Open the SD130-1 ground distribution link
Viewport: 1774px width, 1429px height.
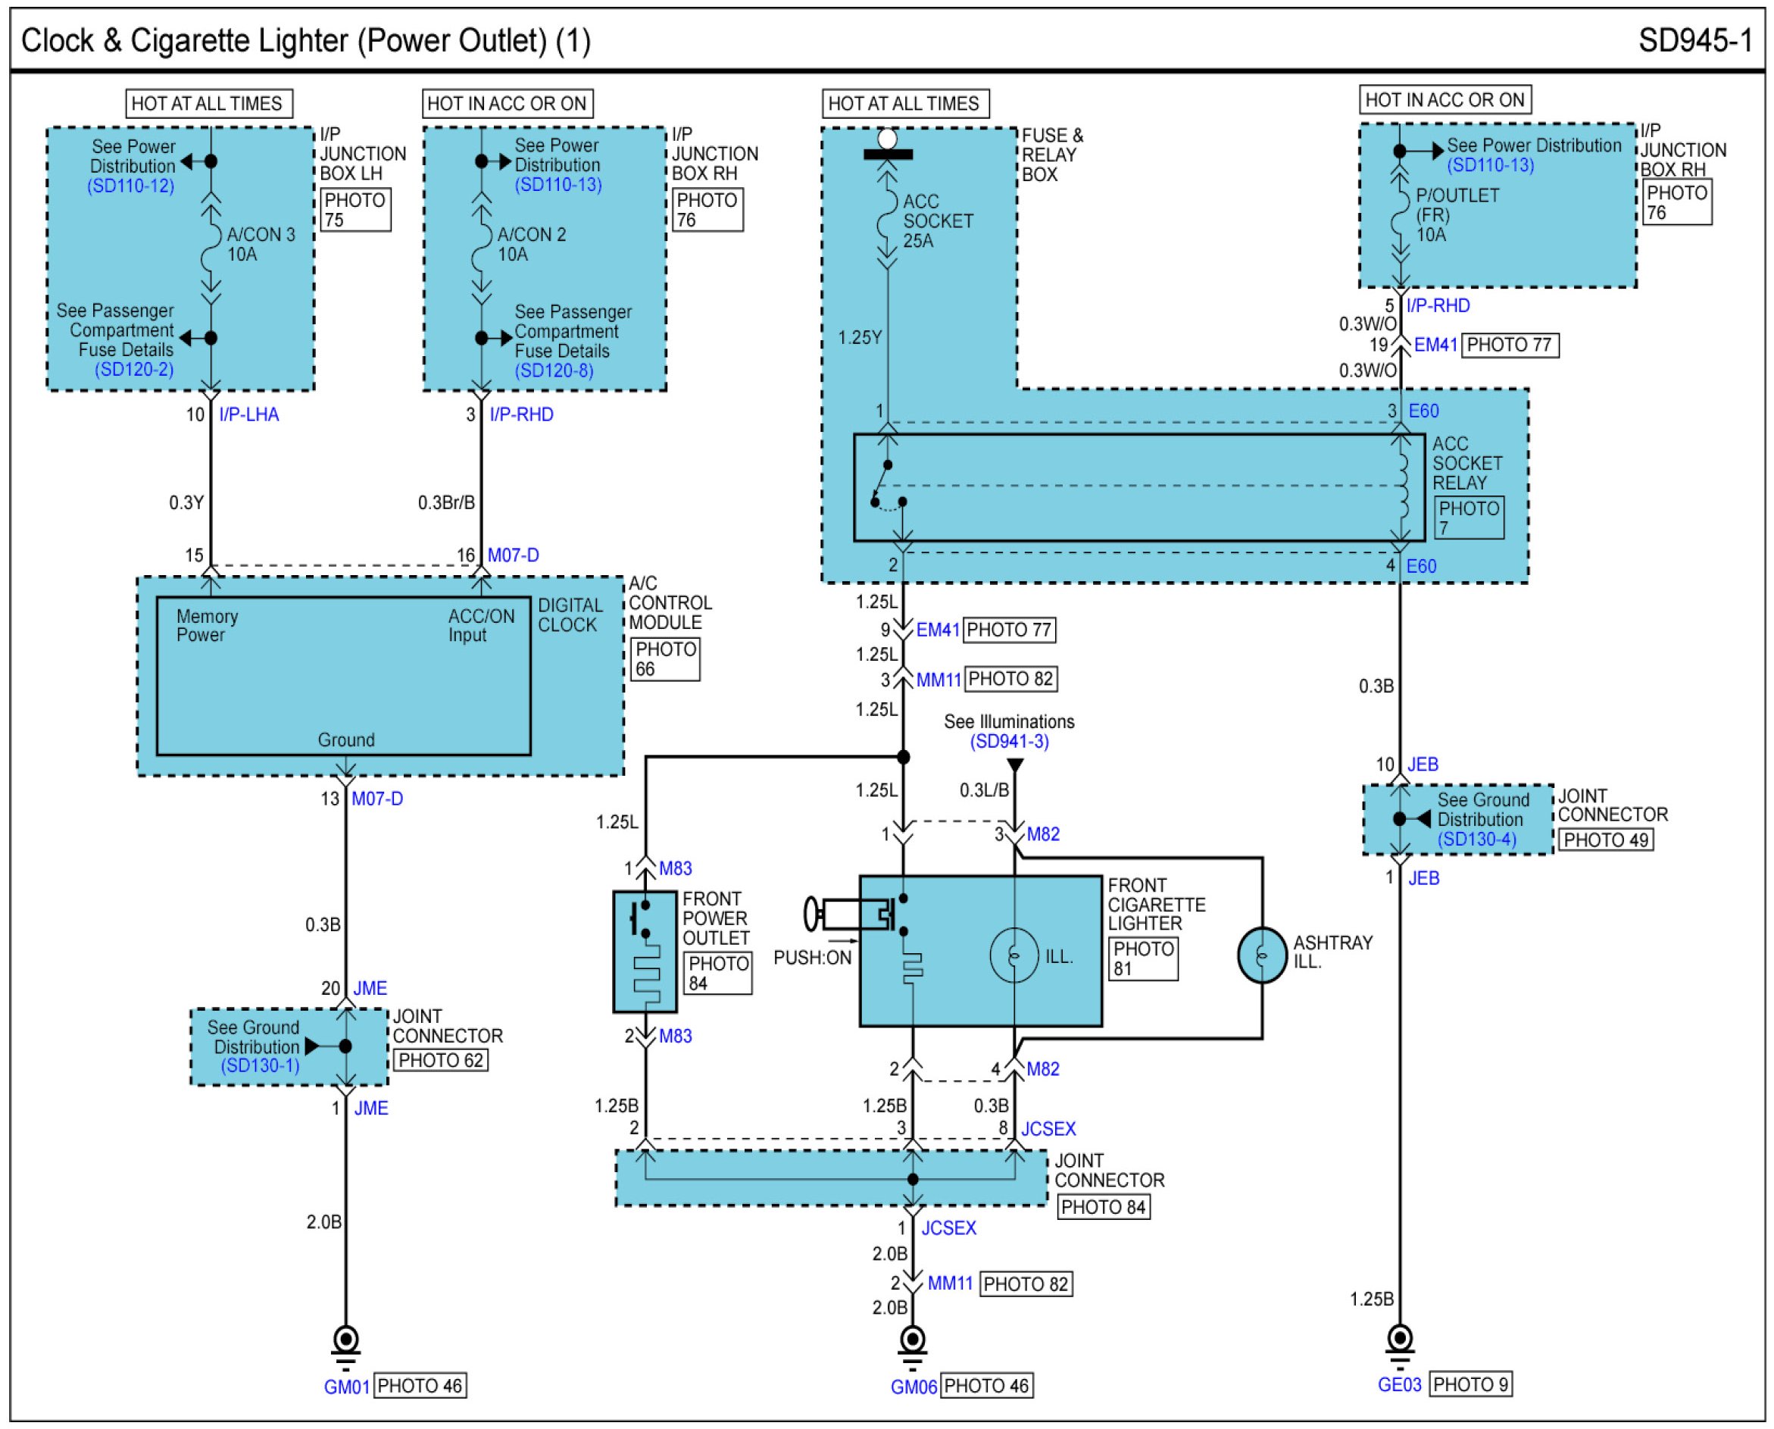click(260, 1066)
